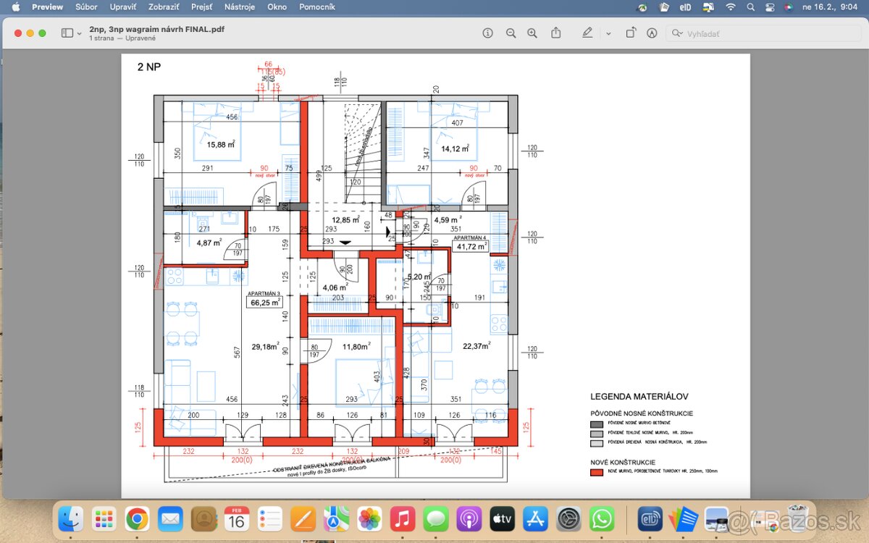The width and height of the screenshot is (869, 543).
Task: Click inside the Vyhľadať search field
Action: click(760, 33)
